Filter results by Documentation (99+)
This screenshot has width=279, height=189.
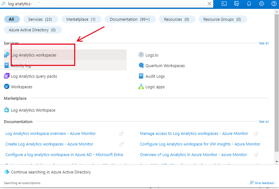coord(130,19)
